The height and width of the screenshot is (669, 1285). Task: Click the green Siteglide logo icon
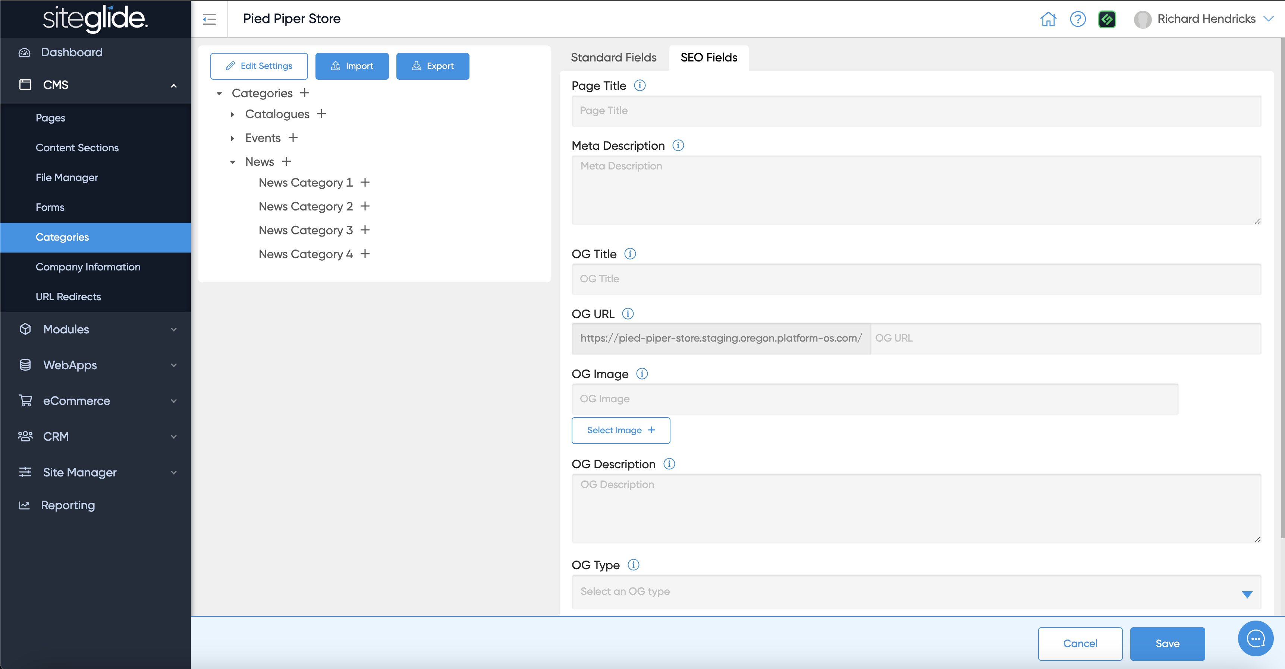coord(1107,19)
